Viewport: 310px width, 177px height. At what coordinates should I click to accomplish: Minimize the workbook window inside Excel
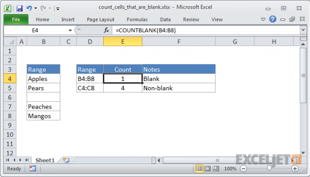point(283,20)
